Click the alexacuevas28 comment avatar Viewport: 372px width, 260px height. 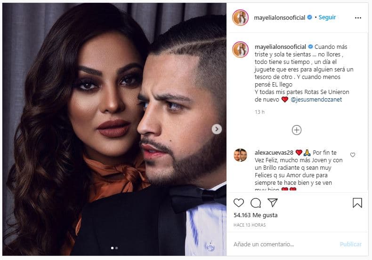tap(240, 155)
